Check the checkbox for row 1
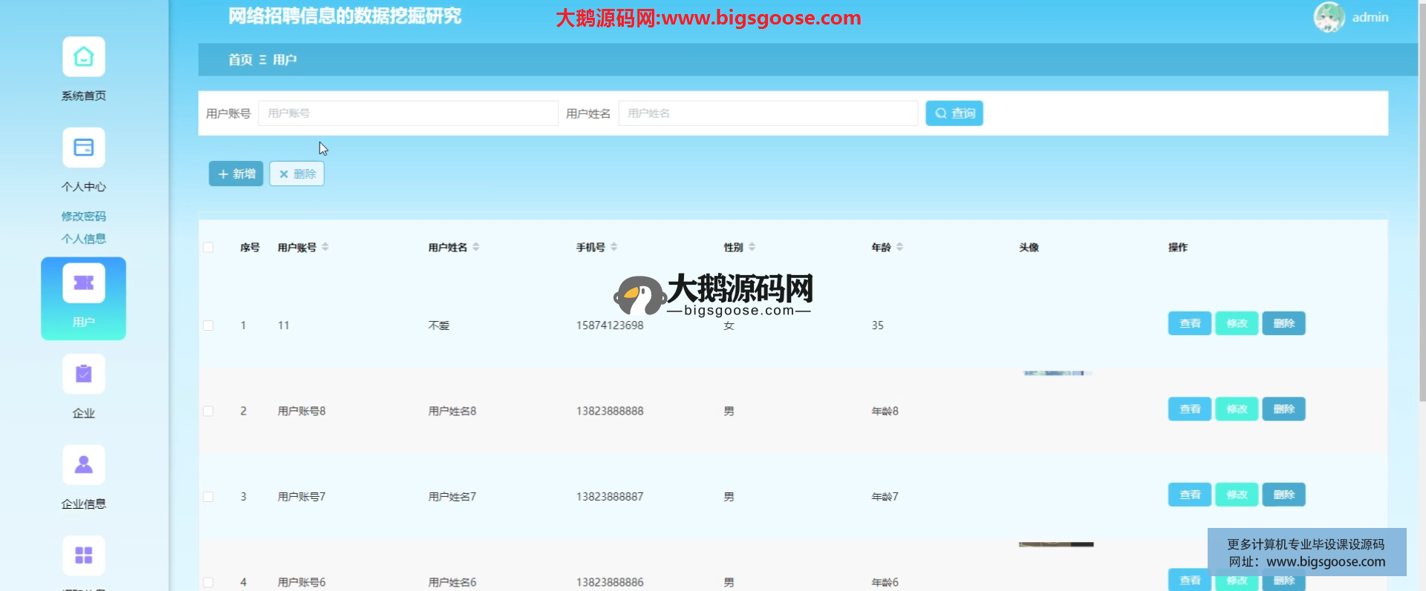 [x=208, y=326]
